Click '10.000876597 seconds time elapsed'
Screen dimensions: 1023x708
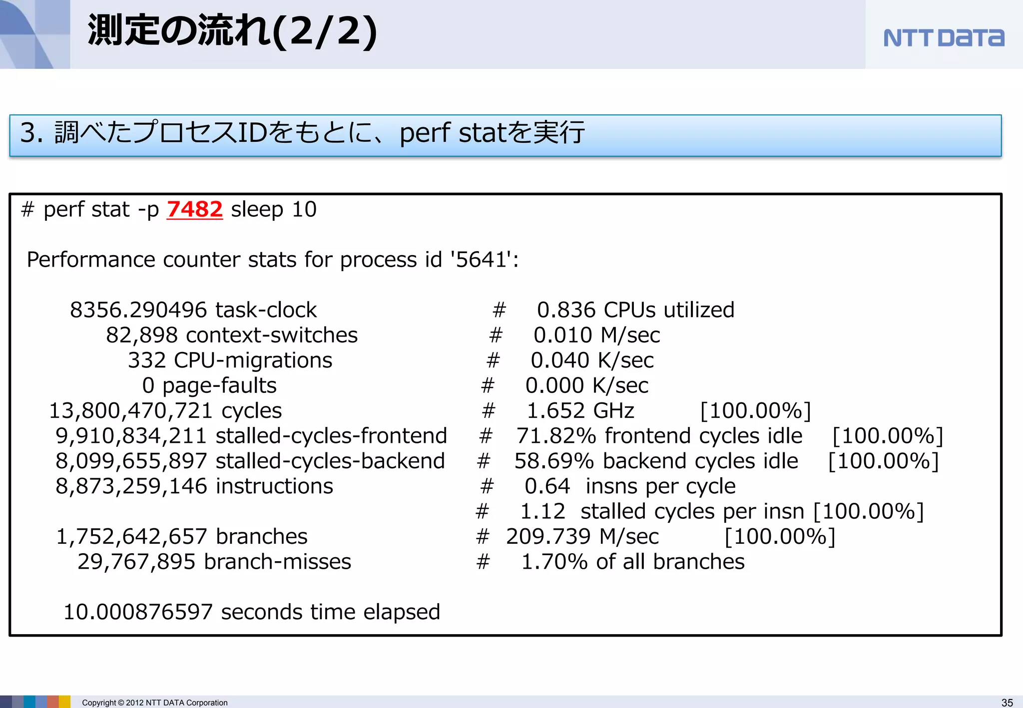click(x=252, y=612)
